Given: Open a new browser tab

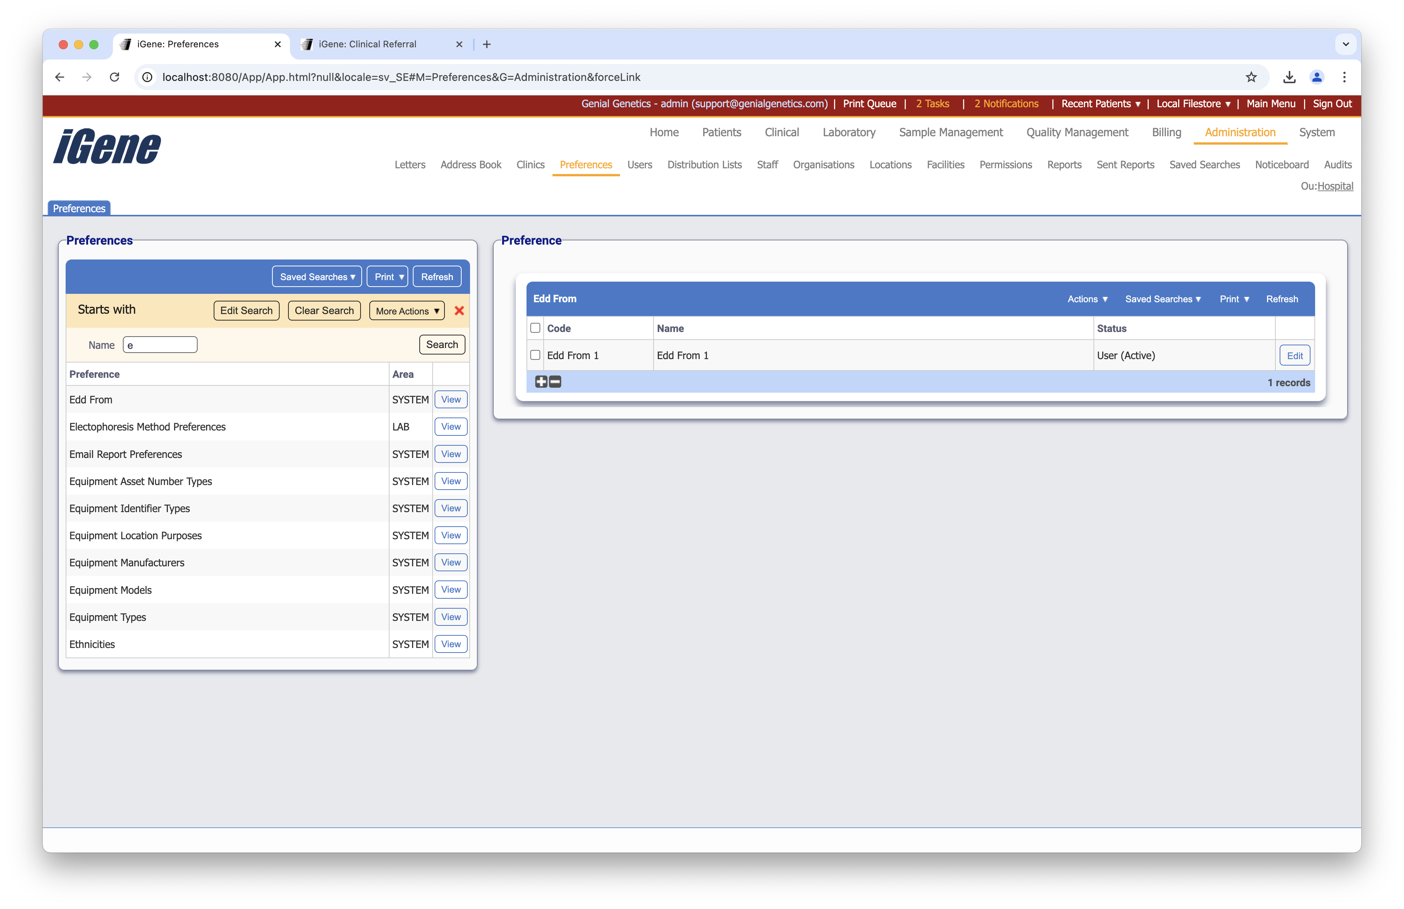Looking at the screenshot, I should click(x=487, y=44).
